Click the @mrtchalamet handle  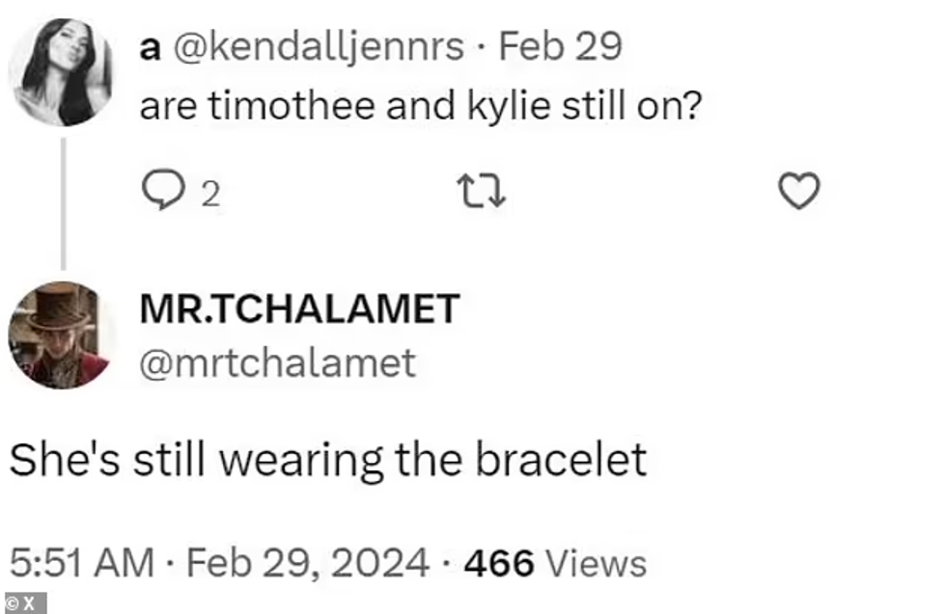pyautogui.click(x=278, y=362)
